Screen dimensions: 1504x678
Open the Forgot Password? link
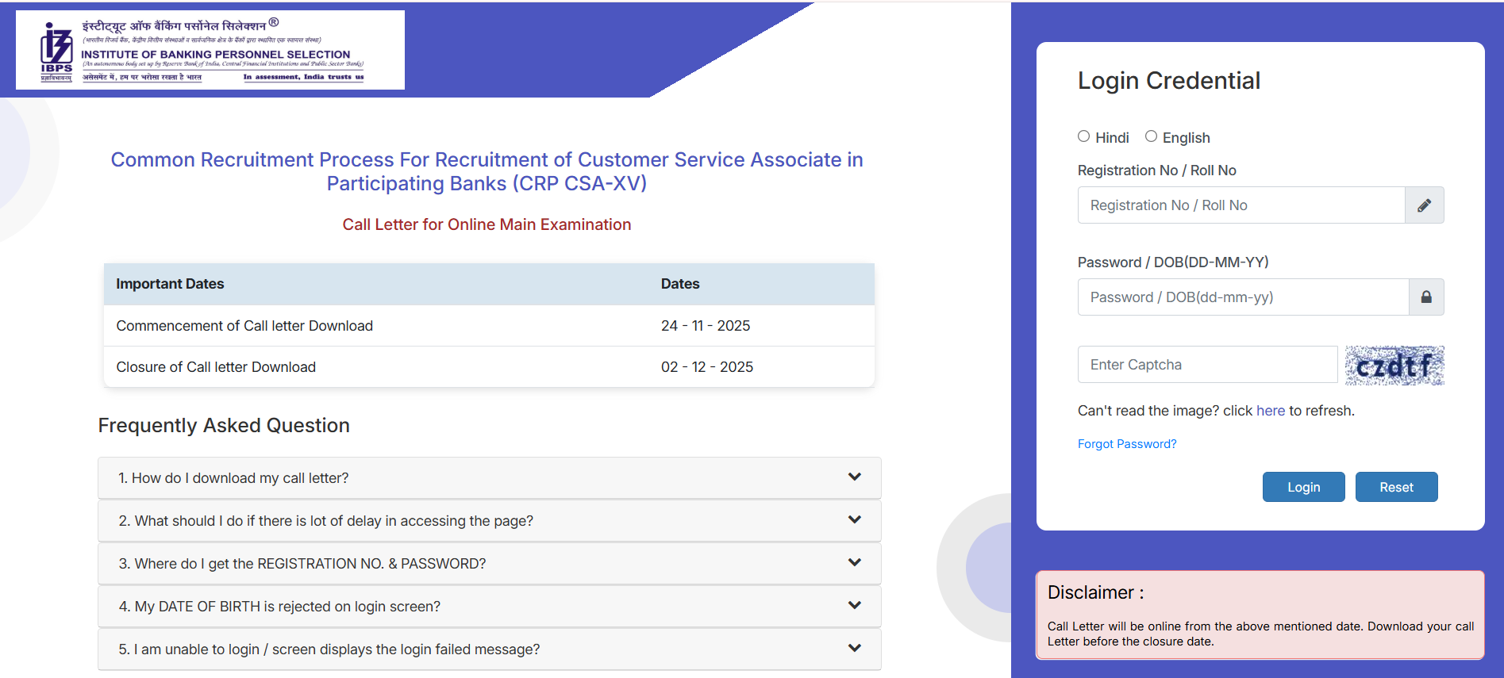pyautogui.click(x=1126, y=444)
